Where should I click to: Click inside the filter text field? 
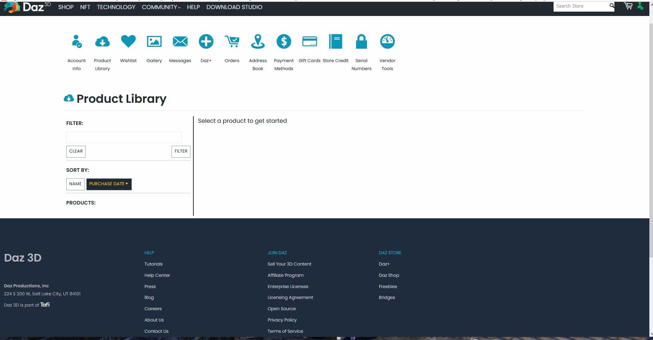click(x=123, y=137)
